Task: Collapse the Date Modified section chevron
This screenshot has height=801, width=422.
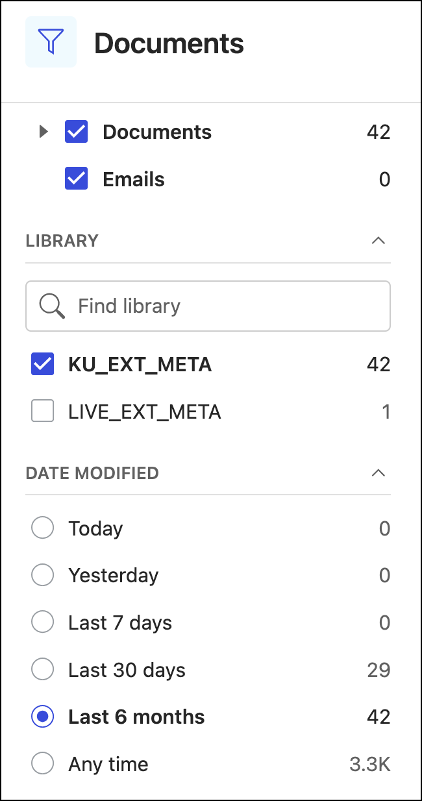Action: point(378,473)
